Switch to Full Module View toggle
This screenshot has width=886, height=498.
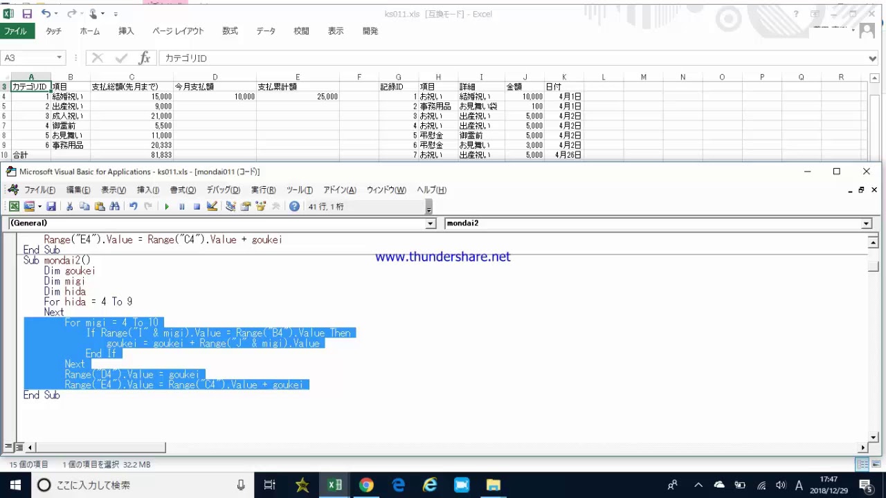point(19,448)
